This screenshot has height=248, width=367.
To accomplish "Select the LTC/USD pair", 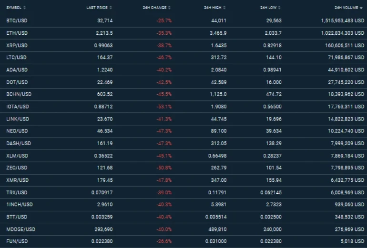I will (x=17, y=58).
